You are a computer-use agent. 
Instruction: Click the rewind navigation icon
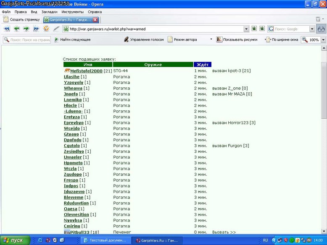pos(7,29)
